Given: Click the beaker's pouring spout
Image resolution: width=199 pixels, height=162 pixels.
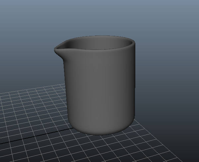Looking at the screenshot, I should [x=60, y=50].
